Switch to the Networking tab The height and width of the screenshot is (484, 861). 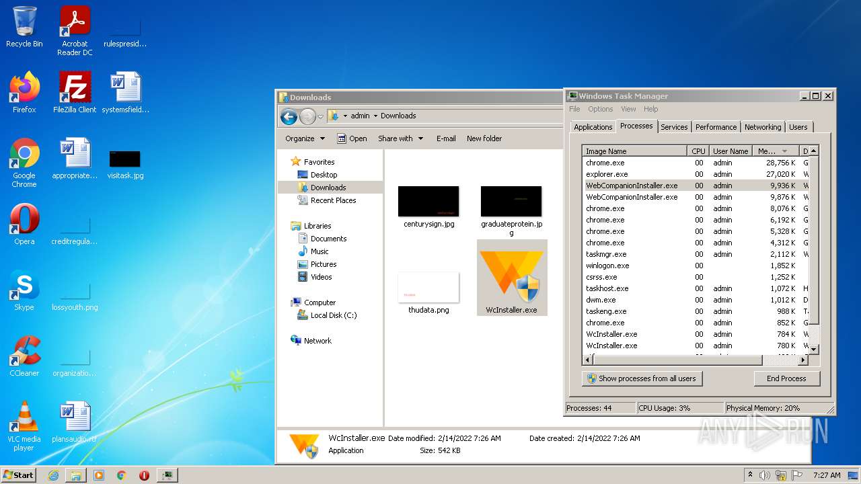click(x=763, y=127)
